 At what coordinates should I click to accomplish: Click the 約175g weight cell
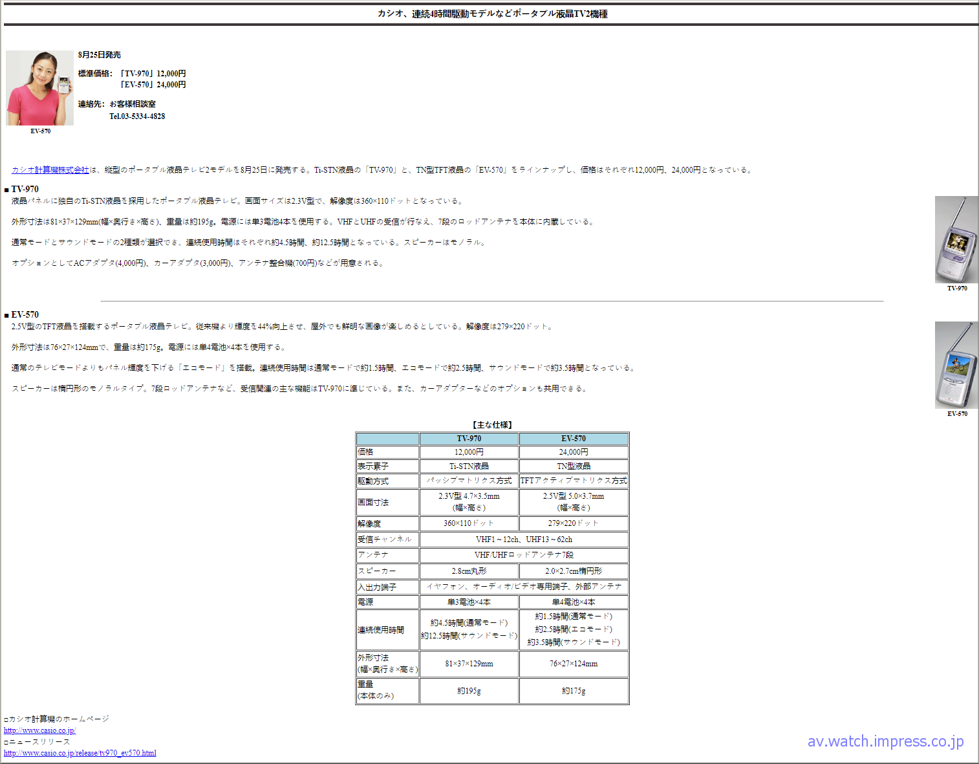[x=574, y=691]
